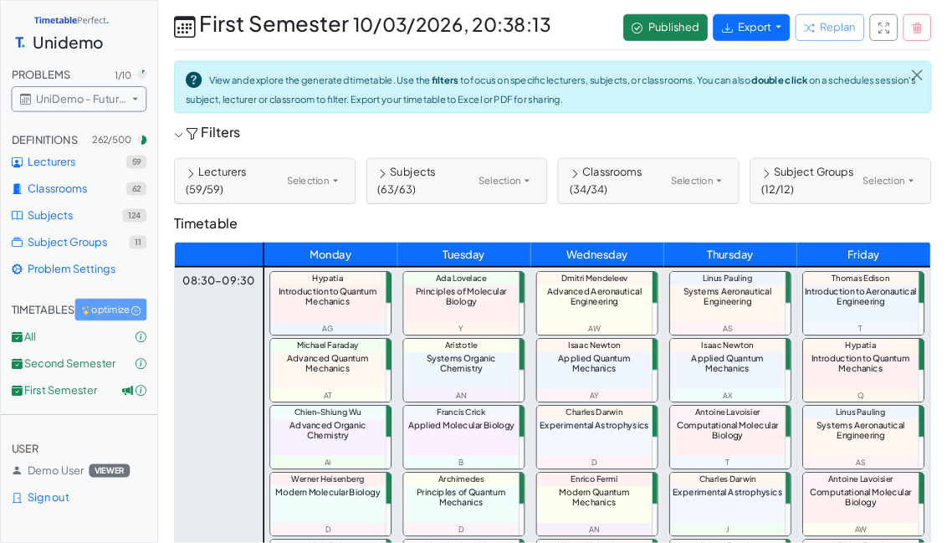Screen dimensions: 947x543
Task: Click the red trash delete icon button
Action: (x=917, y=28)
